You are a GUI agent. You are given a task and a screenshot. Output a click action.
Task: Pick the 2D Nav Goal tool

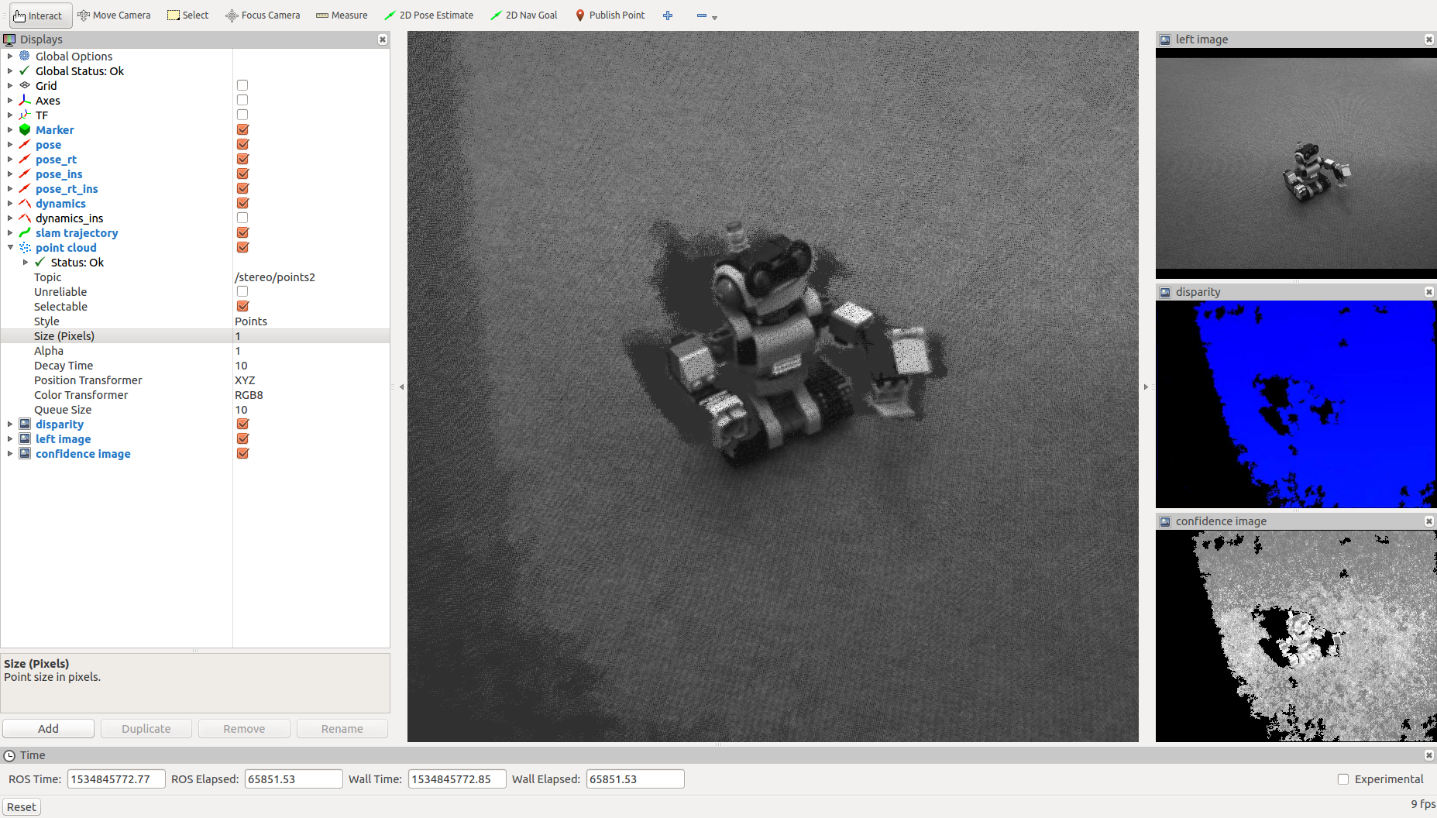524,15
